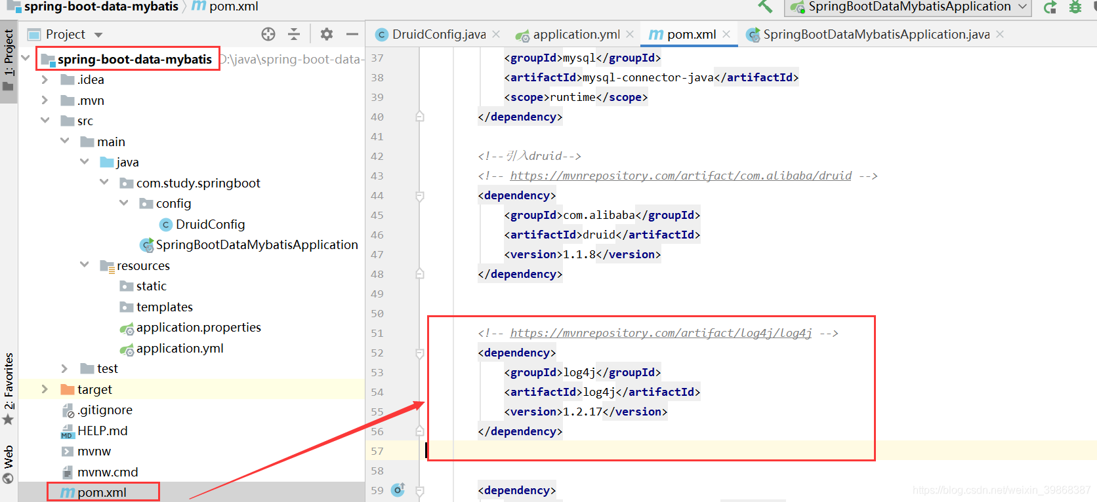
Task: Click the mvnrepository com.alibaba/druid link
Action: point(681,176)
